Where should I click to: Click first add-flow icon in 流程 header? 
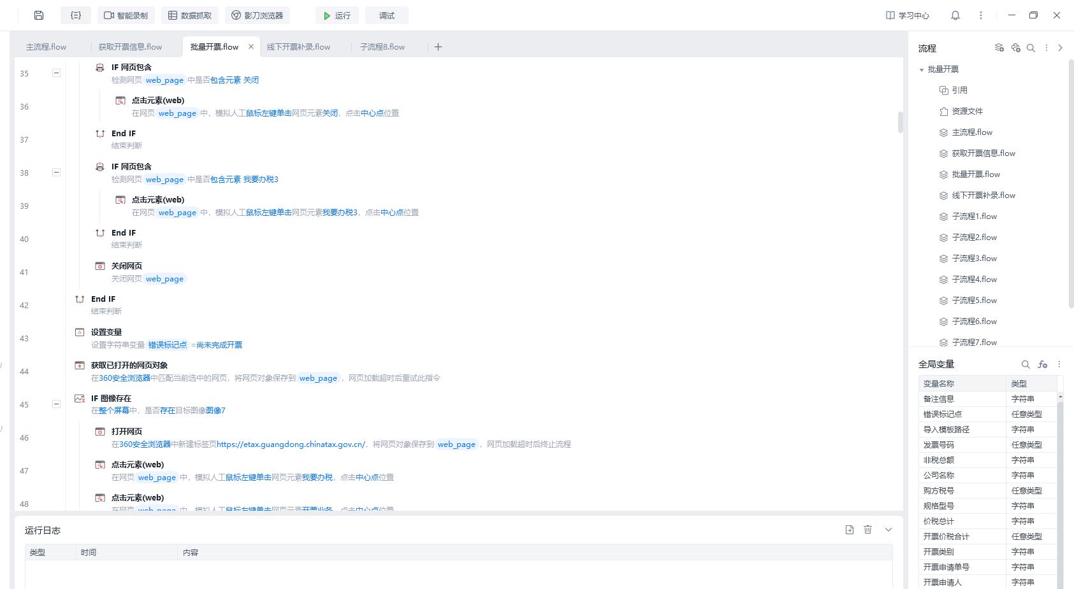[x=999, y=48]
